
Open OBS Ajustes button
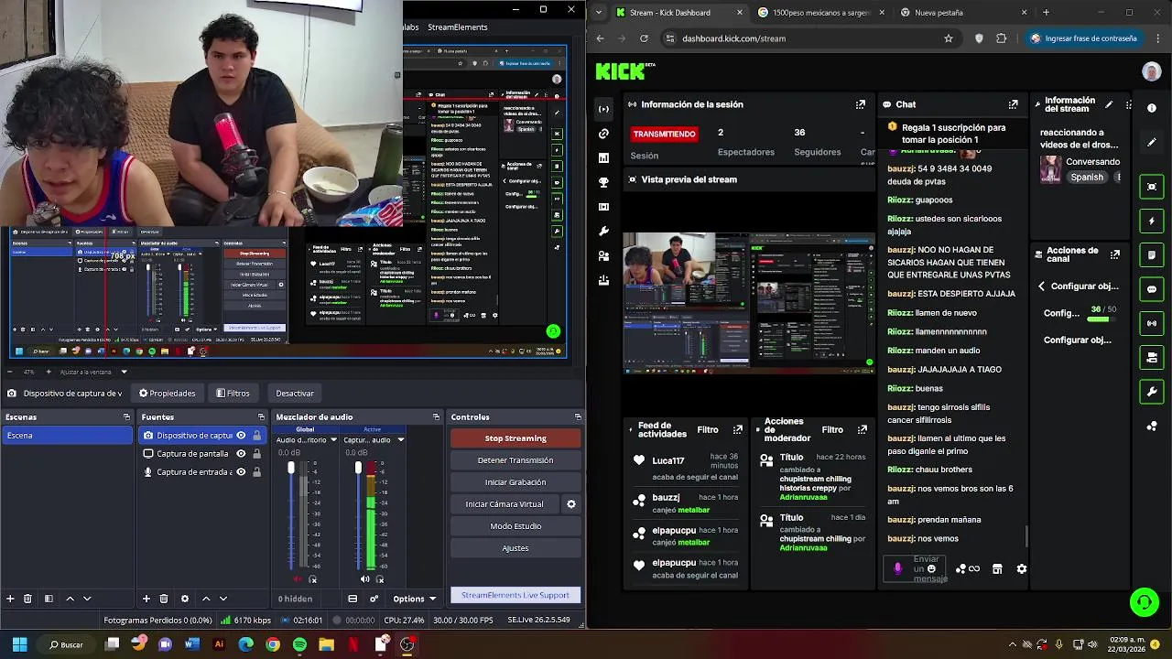click(515, 548)
